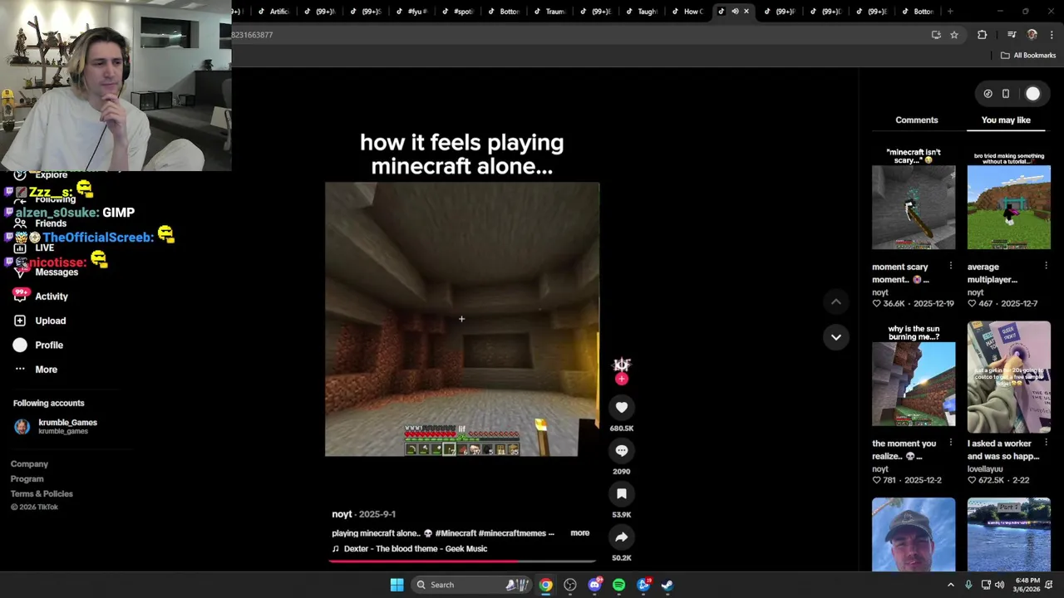
Task: Click the Windows taskbar Search box
Action: tap(470, 585)
